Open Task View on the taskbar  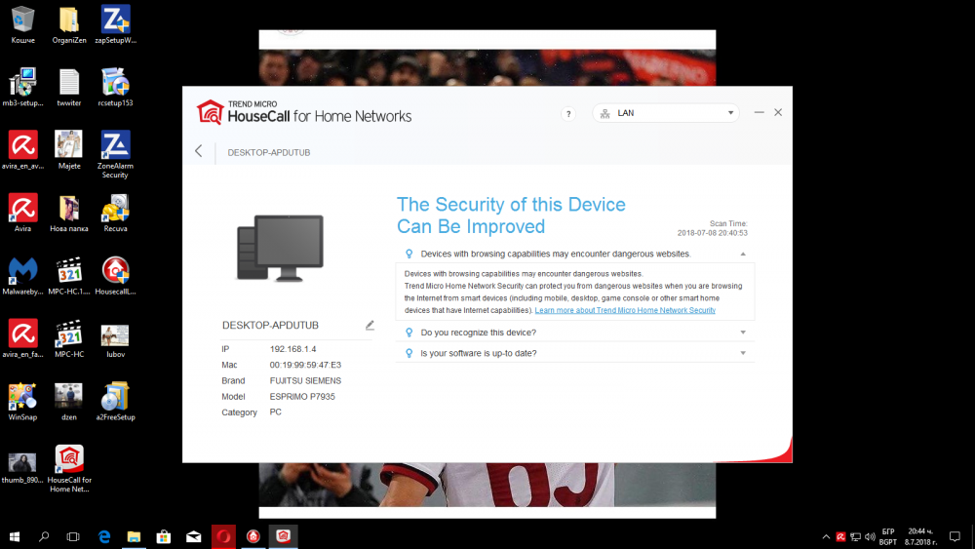(x=73, y=536)
